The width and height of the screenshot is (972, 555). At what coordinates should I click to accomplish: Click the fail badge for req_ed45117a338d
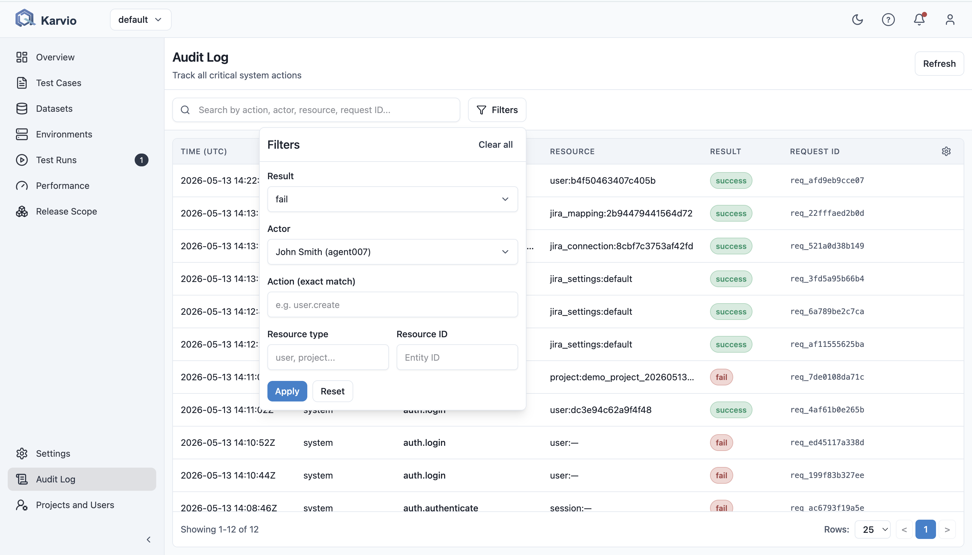[721, 443]
